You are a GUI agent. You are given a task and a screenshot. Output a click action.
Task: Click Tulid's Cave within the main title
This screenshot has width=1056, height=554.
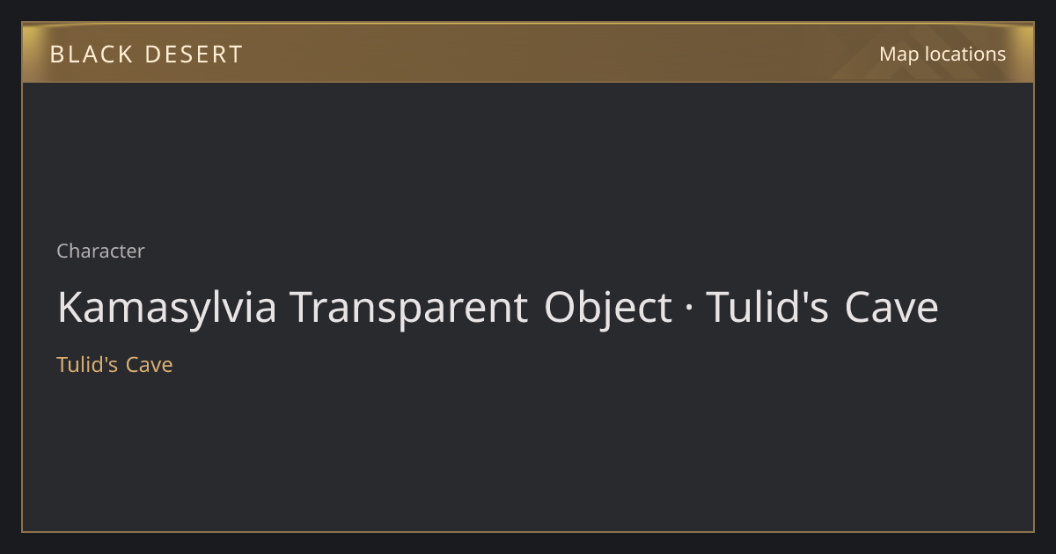tap(823, 307)
